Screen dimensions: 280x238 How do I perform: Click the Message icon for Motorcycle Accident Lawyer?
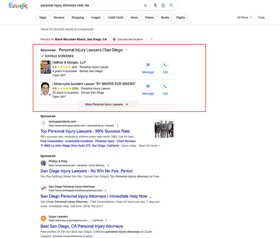[148, 86]
